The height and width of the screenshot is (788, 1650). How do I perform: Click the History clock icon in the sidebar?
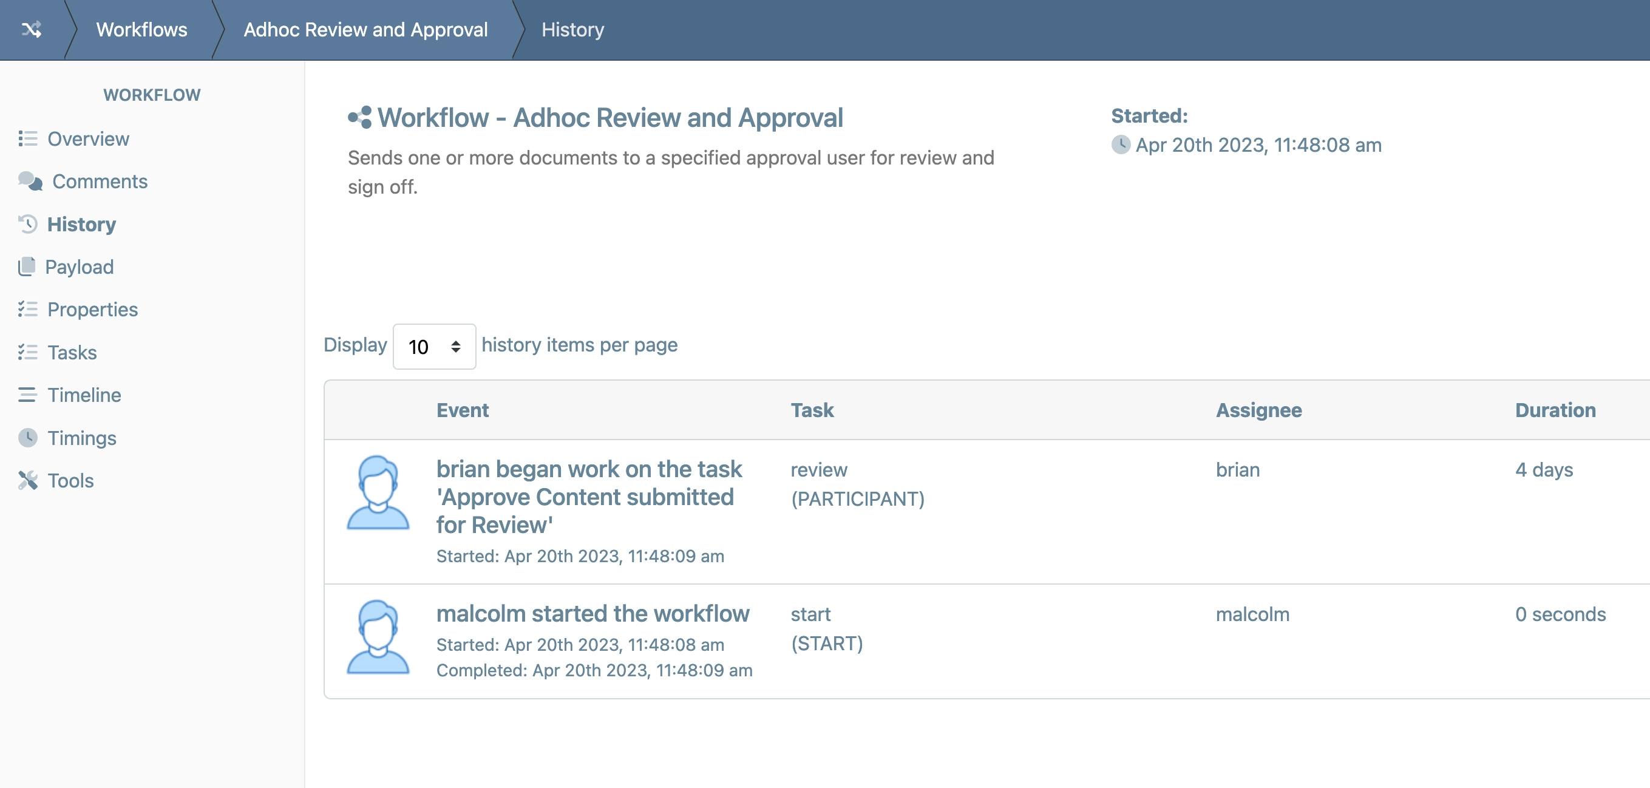coord(27,224)
